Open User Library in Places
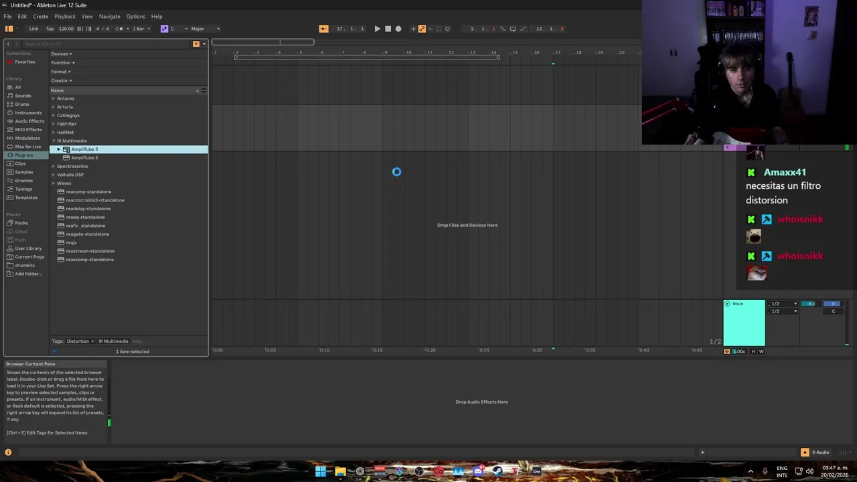Screen dimensions: 857x482 [28, 248]
